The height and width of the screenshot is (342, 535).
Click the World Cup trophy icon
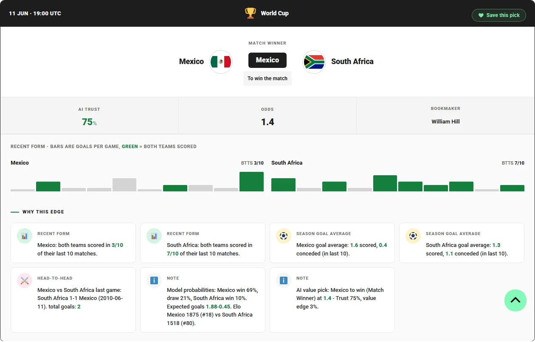tap(251, 13)
